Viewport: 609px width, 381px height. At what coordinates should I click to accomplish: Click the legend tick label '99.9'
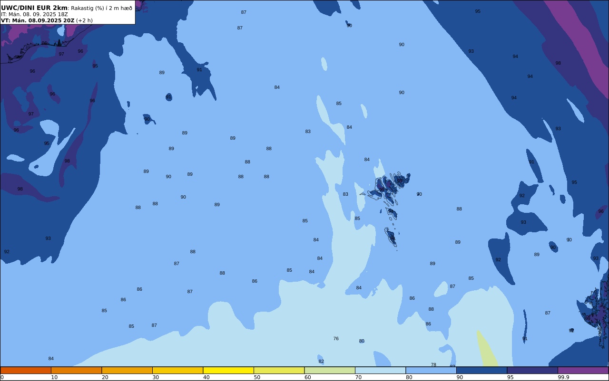pos(564,377)
